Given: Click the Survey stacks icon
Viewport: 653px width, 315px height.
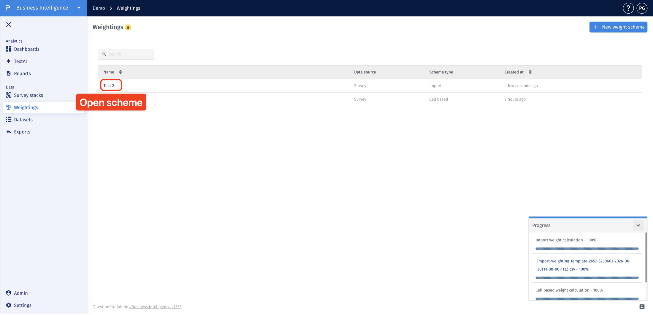Looking at the screenshot, I should coord(9,95).
